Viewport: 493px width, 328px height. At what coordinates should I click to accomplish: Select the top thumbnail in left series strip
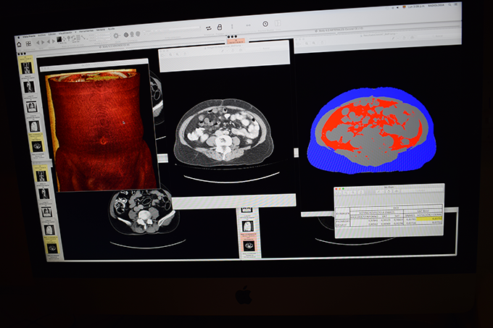tap(26, 67)
